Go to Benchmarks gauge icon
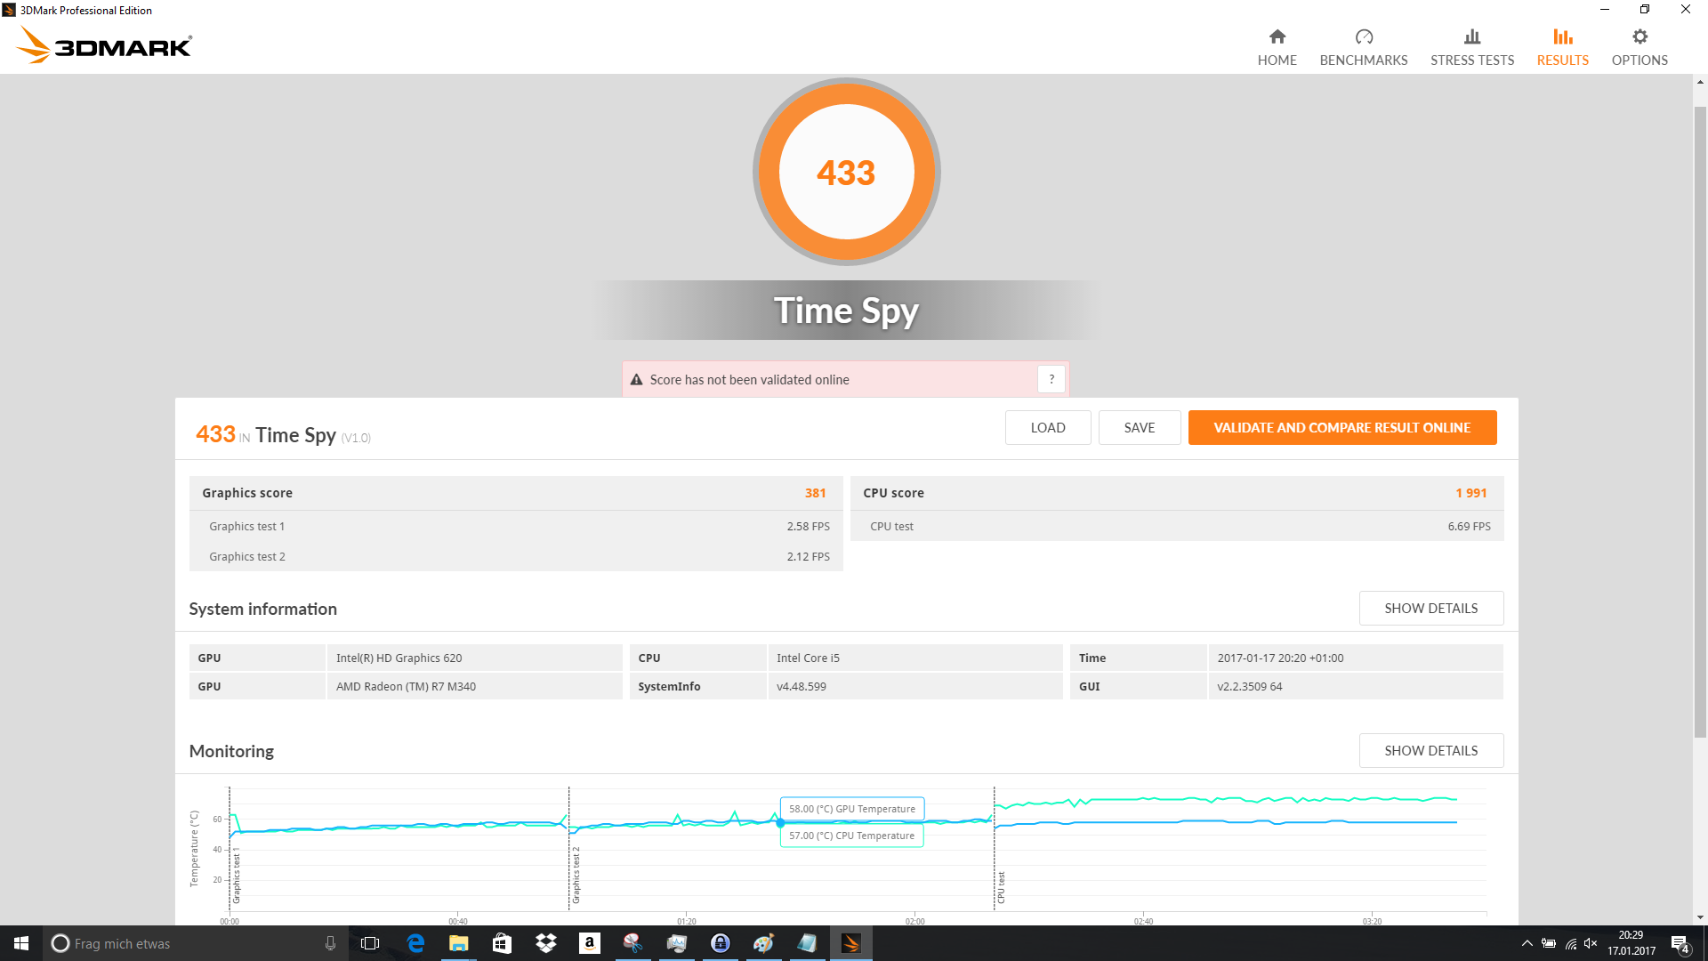Image resolution: width=1708 pixels, height=961 pixels. [x=1363, y=36]
